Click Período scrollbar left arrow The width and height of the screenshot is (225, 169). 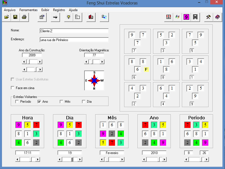[x=186, y=159]
